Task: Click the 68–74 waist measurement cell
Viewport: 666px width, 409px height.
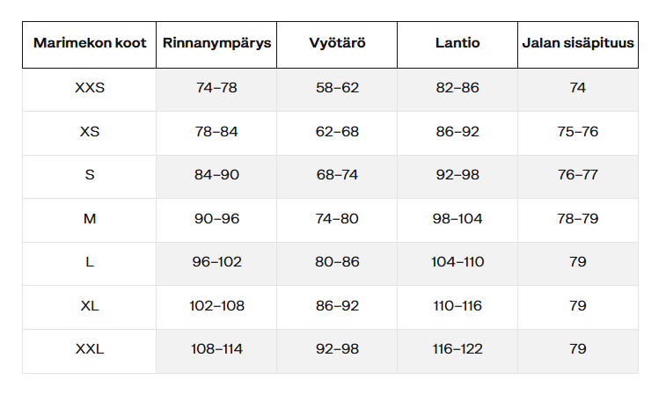Action: [x=337, y=175]
